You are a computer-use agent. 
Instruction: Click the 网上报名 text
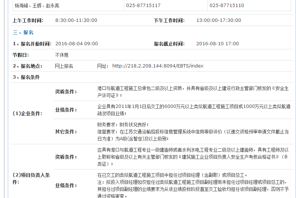click(x=64, y=66)
